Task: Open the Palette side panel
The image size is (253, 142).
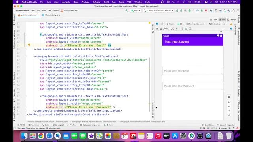Action: coord(153,28)
